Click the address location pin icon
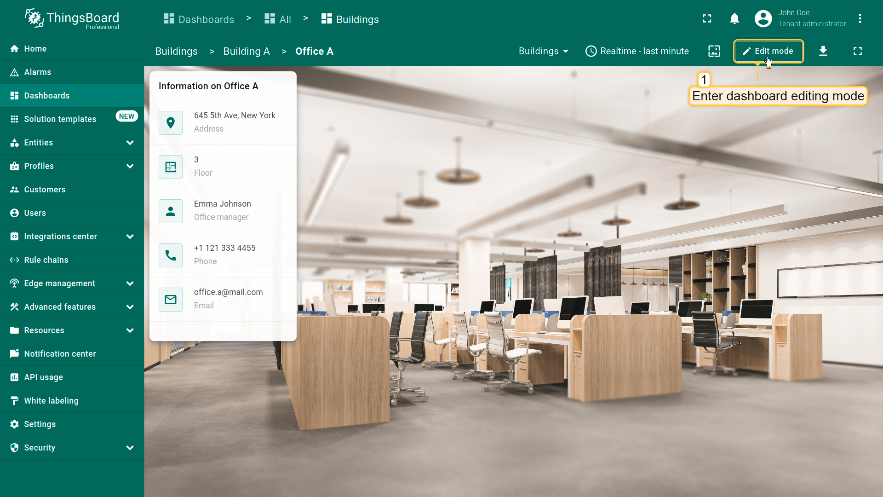Image resolution: width=883 pixels, height=497 pixels. (171, 123)
